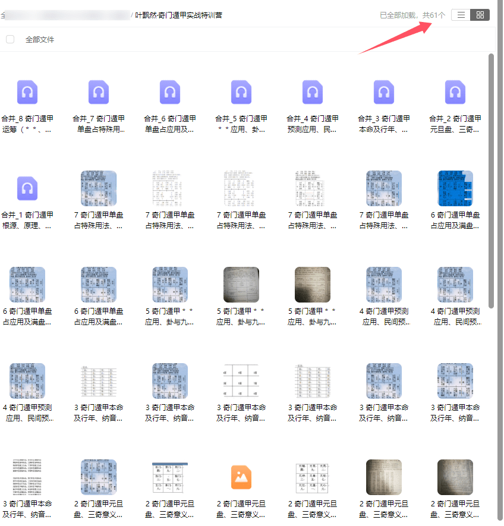504x526 pixels.
Task: Open the first 5 奇门遁甲 book photo thumbnail
Action: coord(241,285)
